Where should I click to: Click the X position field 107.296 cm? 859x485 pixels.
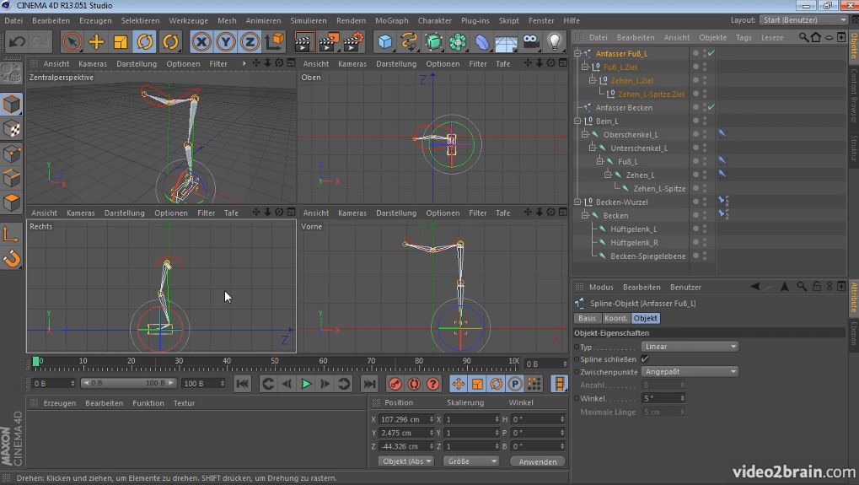(406, 419)
